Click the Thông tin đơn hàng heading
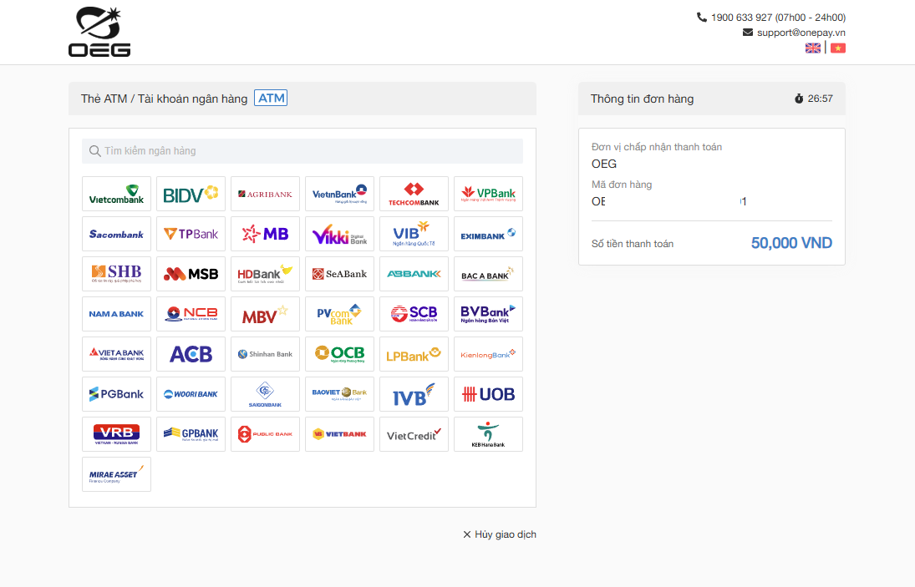 (642, 99)
